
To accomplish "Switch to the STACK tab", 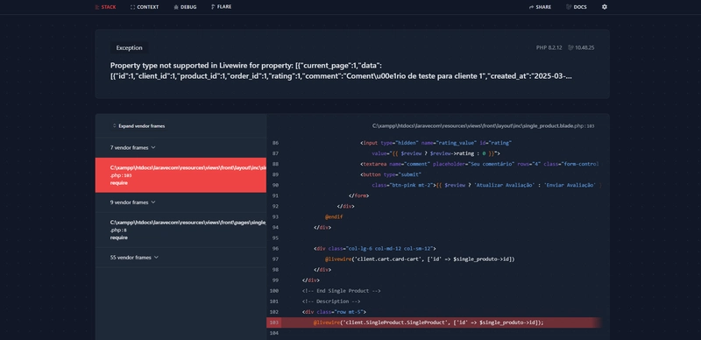I will tap(105, 7).
